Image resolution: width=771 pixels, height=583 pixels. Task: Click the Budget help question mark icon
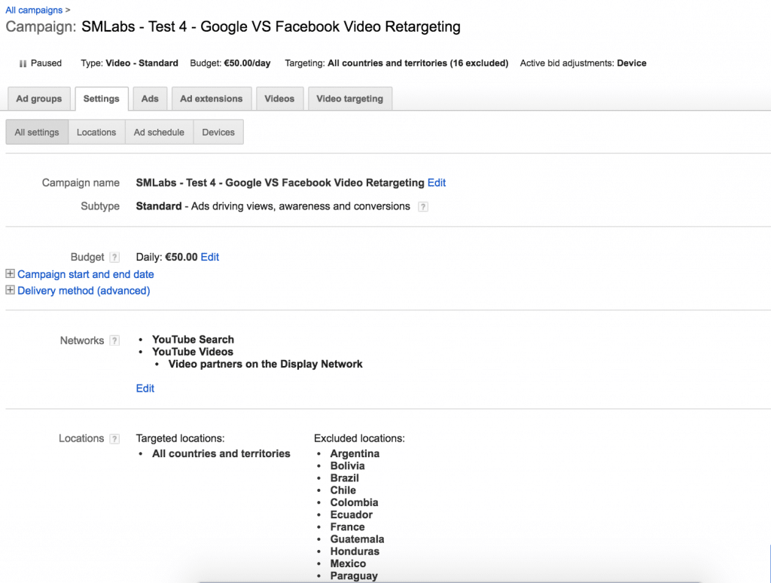coord(114,258)
